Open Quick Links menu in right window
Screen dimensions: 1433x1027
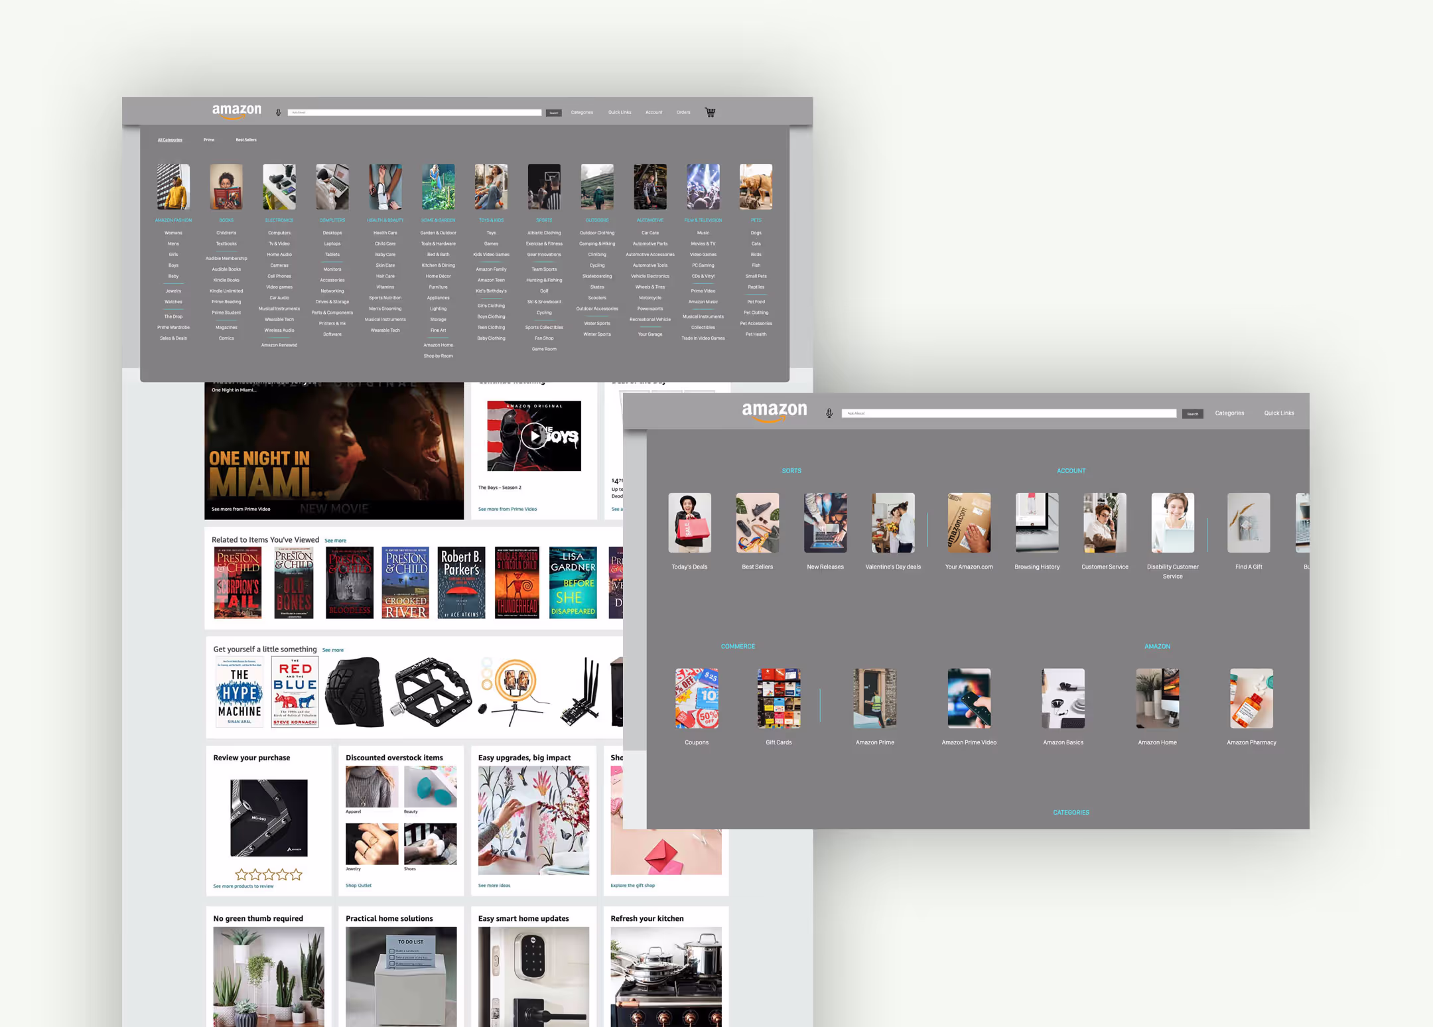tap(1278, 413)
